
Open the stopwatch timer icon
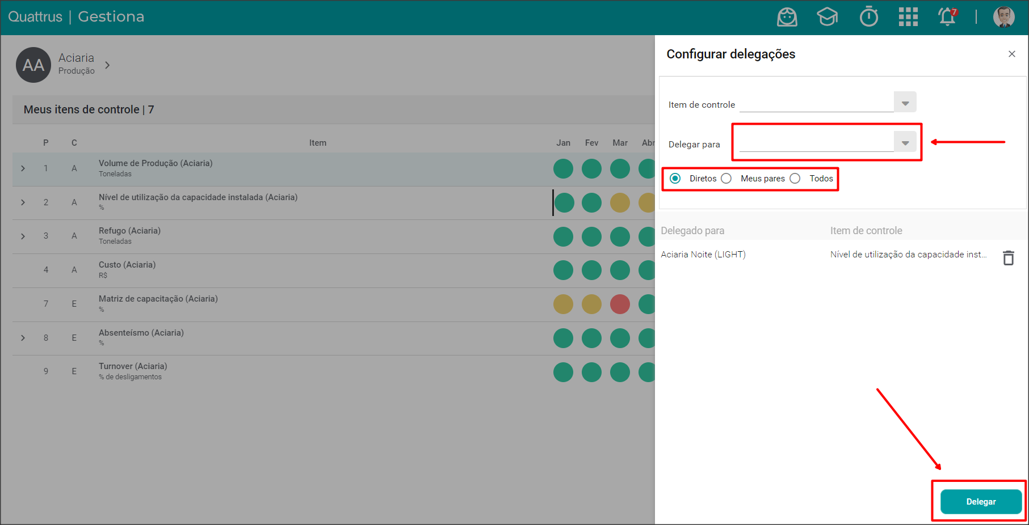(x=868, y=17)
